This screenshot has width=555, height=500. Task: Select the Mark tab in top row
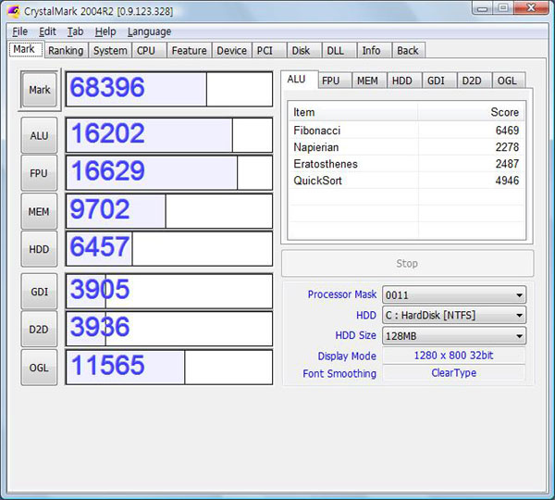click(x=24, y=49)
